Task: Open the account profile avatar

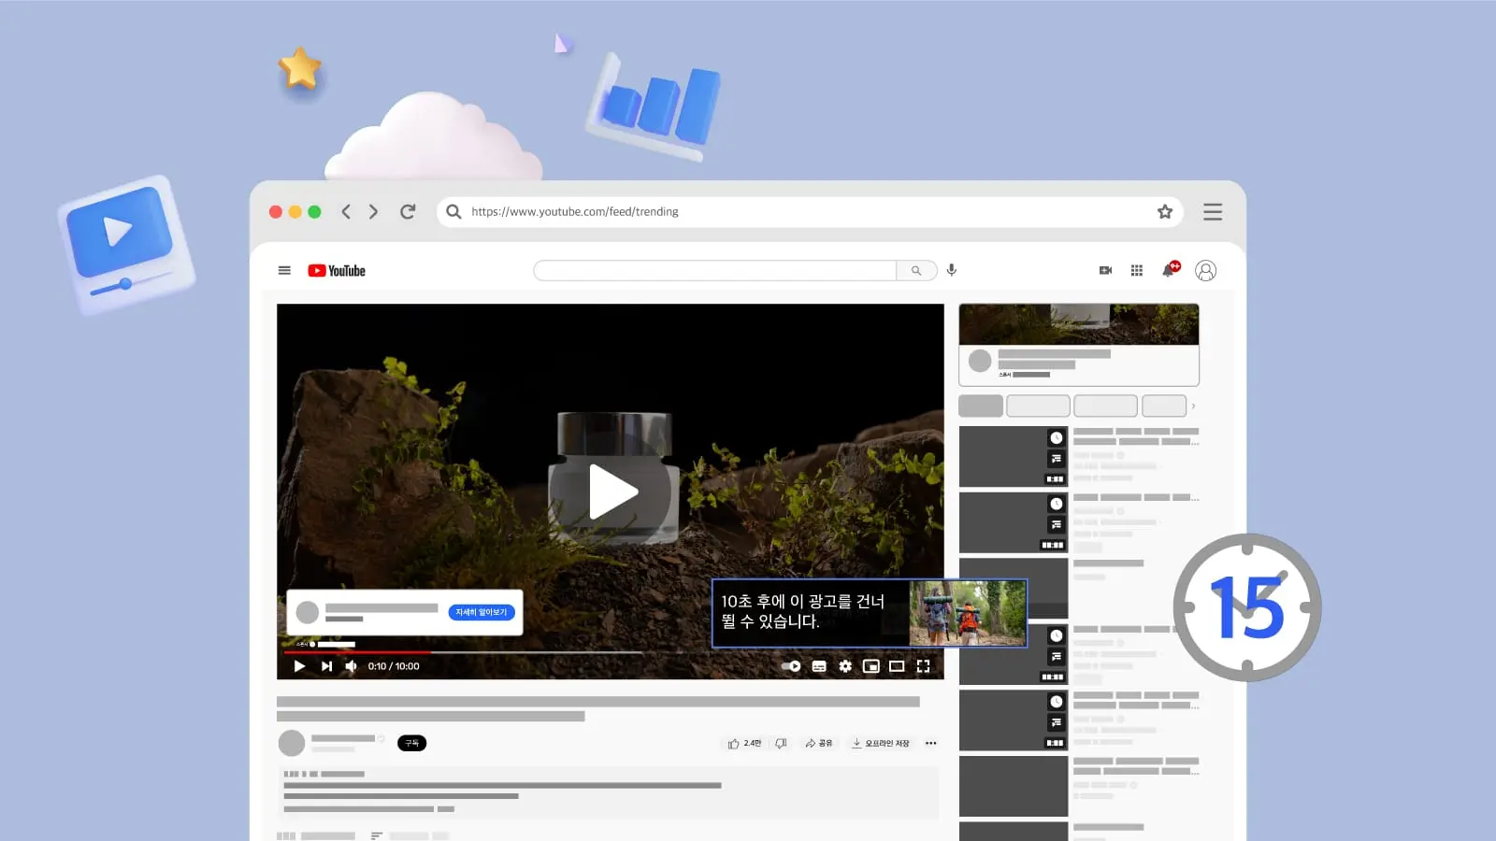Action: [x=1206, y=270]
